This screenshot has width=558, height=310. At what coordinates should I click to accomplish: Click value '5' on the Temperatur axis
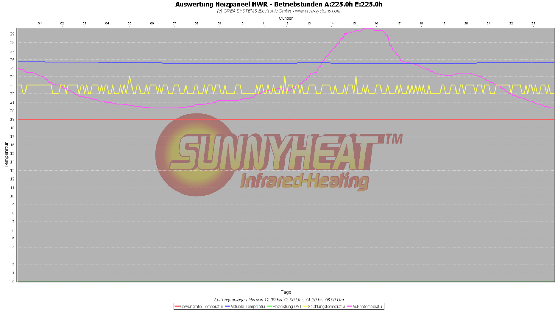(x=14, y=239)
